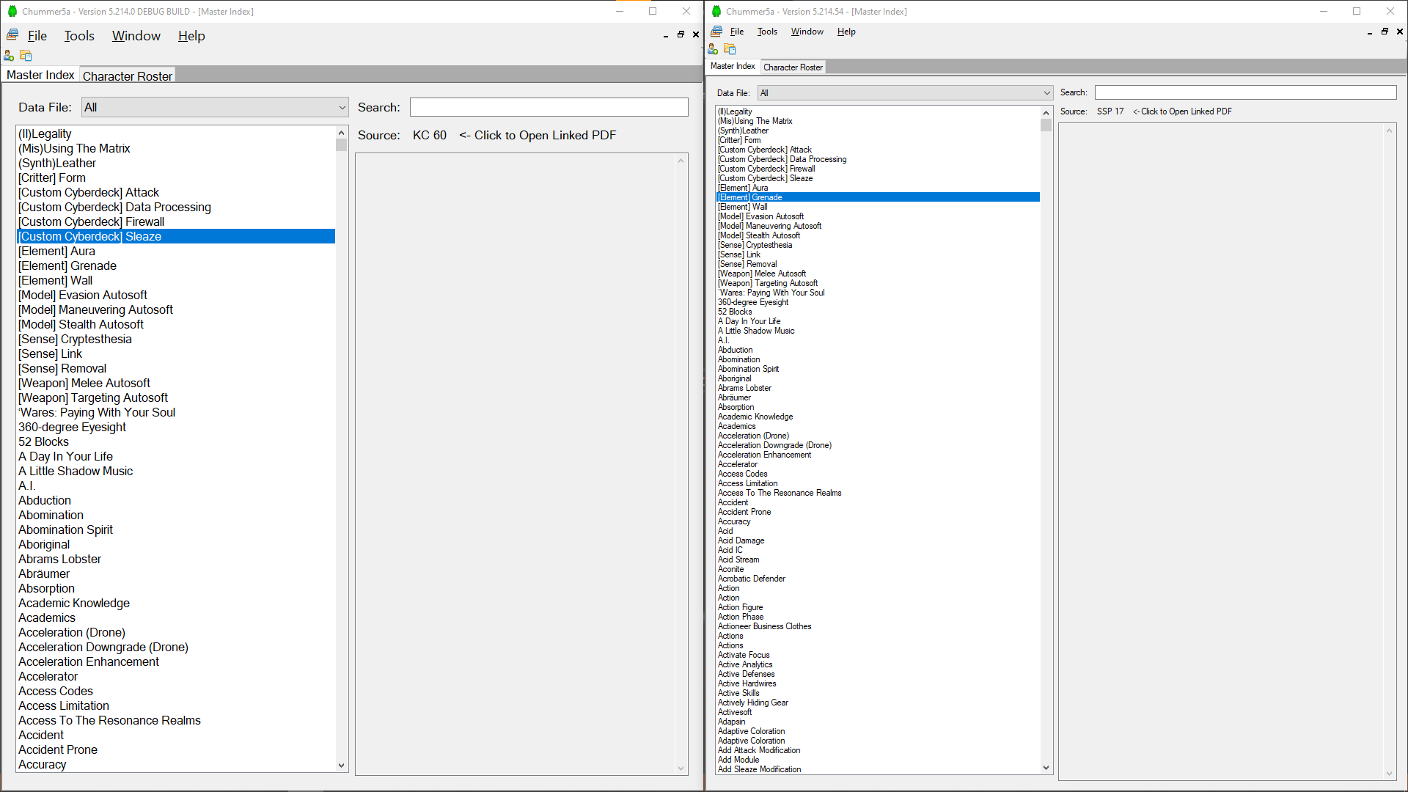Image resolution: width=1408 pixels, height=792 pixels.
Task: Open the Tools menu in the right window
Action: tap(767, 32)
